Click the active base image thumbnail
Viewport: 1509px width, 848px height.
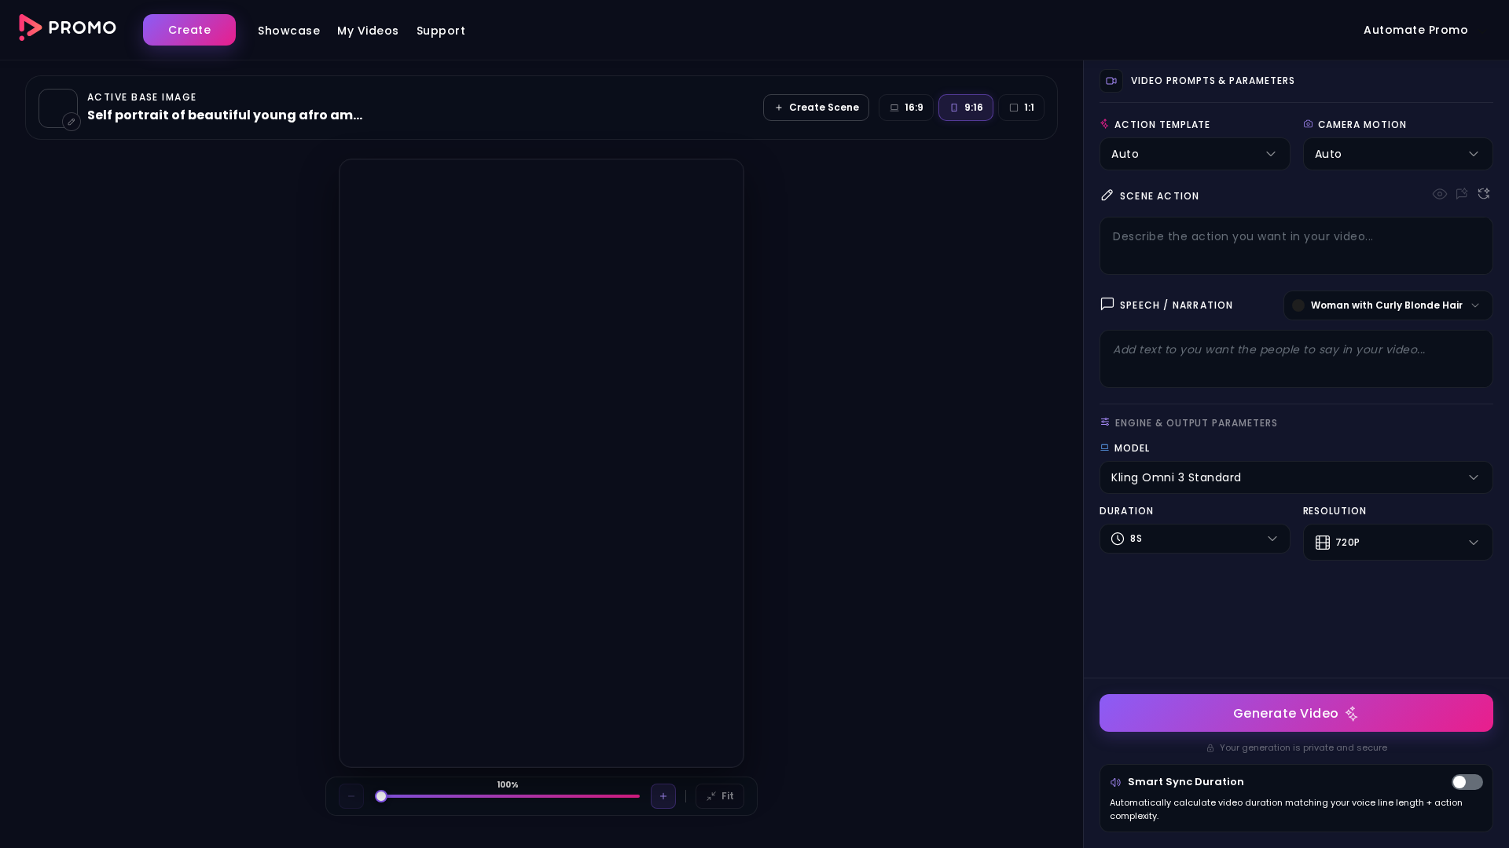[x=58, y=108]
